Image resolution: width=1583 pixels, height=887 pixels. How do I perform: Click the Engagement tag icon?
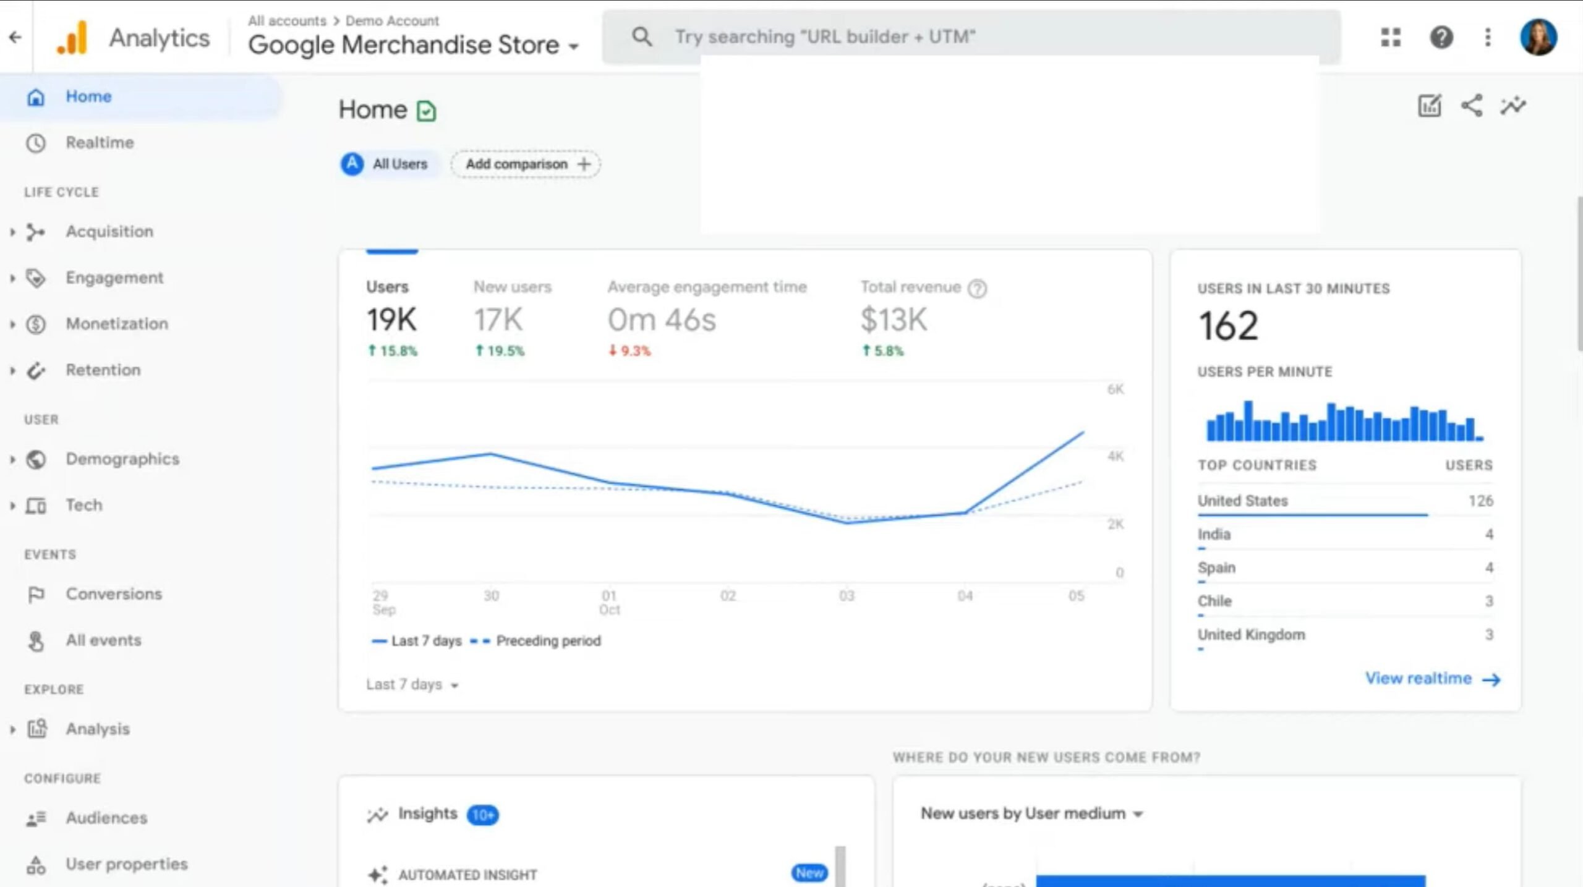[36, 278]
